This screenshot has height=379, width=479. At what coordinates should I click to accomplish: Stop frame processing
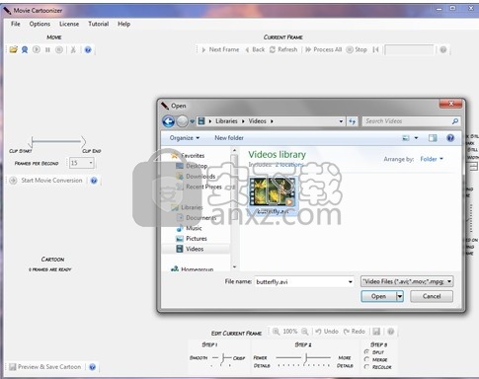(357, 49)
